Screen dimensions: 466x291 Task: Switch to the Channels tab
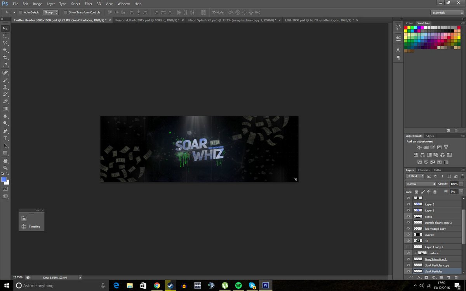coord(423,170)
